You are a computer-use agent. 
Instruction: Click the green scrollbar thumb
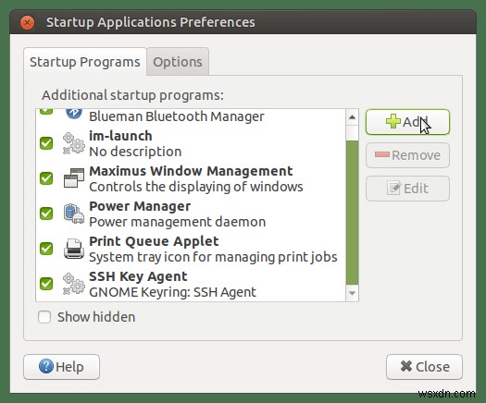(352, 213)
